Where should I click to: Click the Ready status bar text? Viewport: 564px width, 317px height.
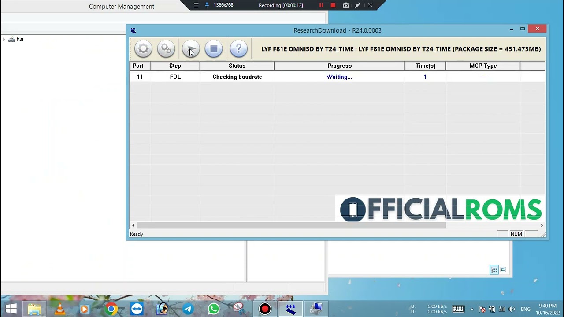coord(136,234)
